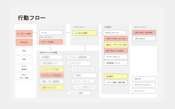Select the お問い合わせ box
The image size is (175, 109).
coord(144,39)
